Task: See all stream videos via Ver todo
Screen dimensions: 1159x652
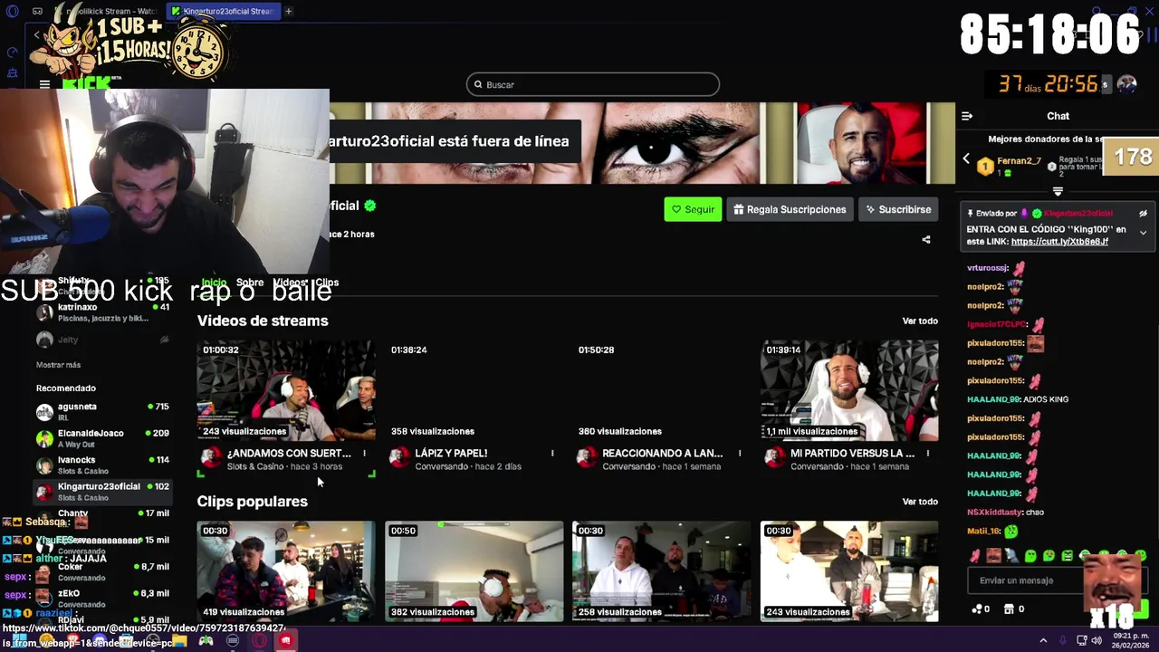Action: click(920, 321)
